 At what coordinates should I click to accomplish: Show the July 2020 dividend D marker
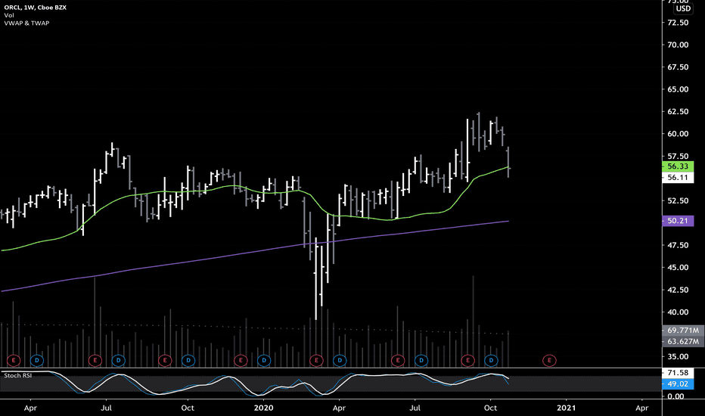click(421, 360)
